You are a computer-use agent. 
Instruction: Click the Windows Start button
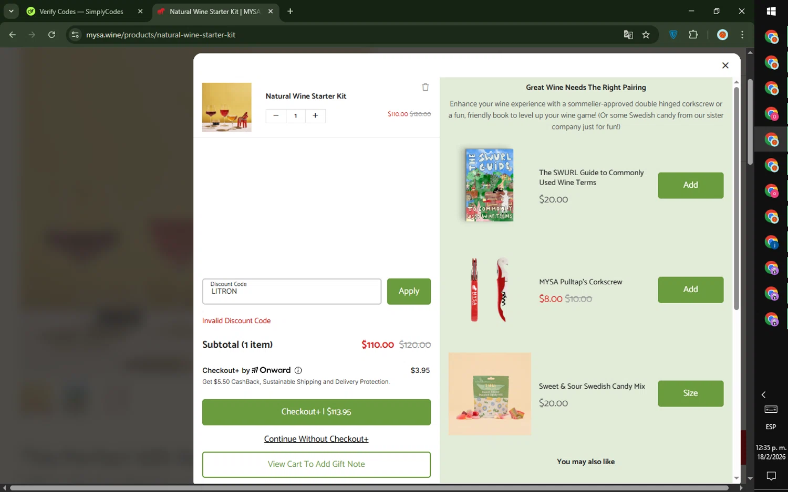pyautogui.click(x=771, y=11)
